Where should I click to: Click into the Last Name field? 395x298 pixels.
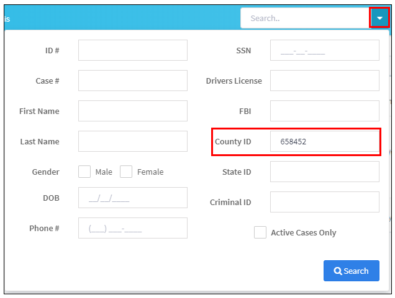(x=133, y=141)
